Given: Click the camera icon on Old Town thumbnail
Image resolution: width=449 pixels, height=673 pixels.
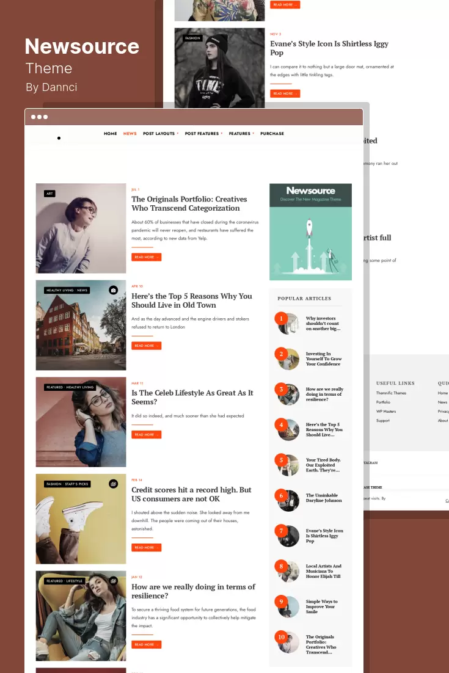Looking at the screenshot, I should pyautogui.click(x=114, y=290).
